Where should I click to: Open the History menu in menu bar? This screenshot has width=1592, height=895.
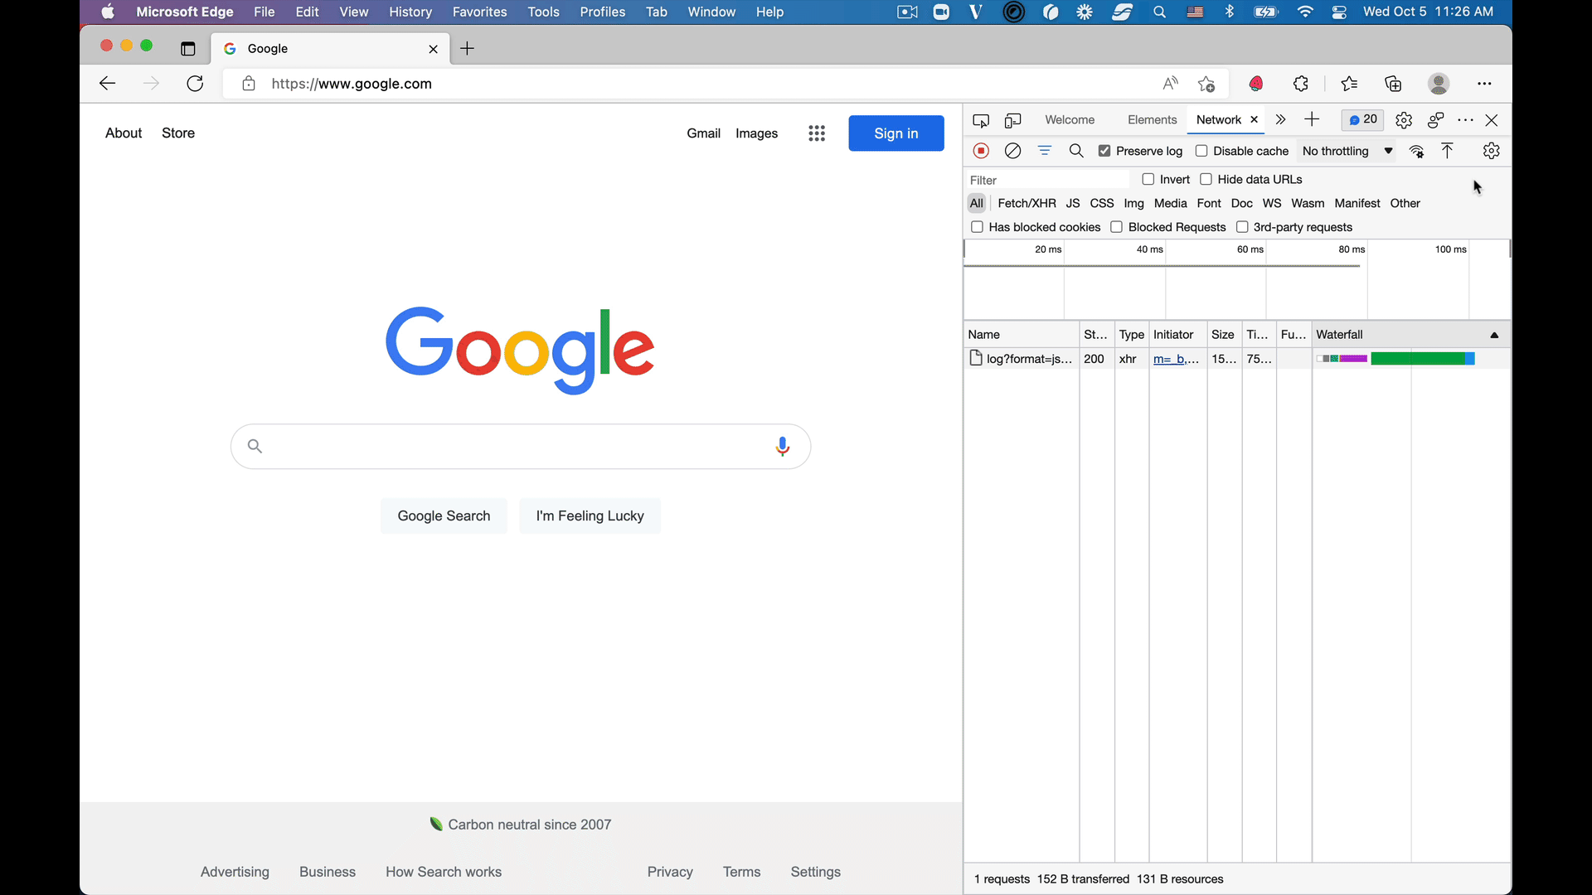click(410, 12)
